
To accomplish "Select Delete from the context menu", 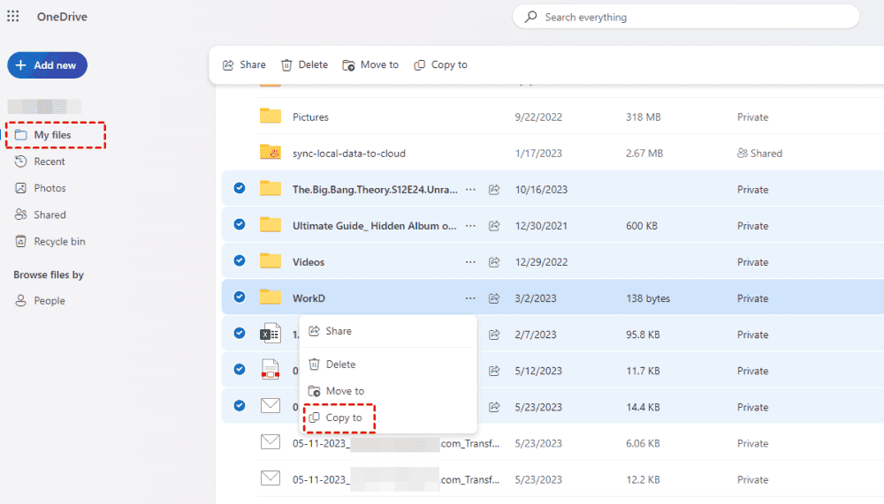I will pyautogui.click(x=340, y=365).
